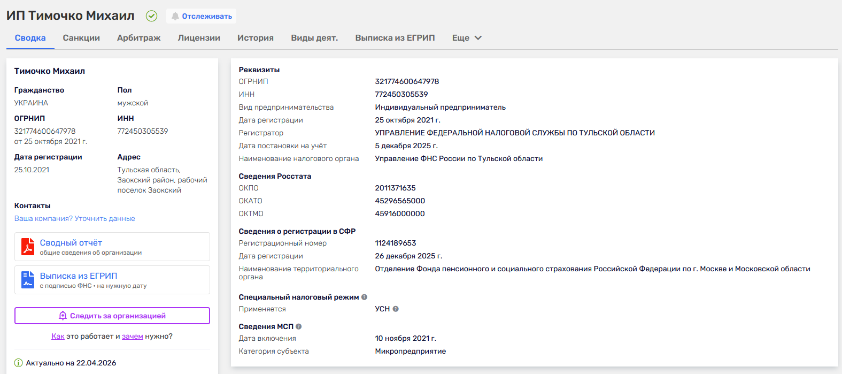Follow the Ваша компания? Уточнить данные link
Viewport: 842px width, 374px height.
74,218
